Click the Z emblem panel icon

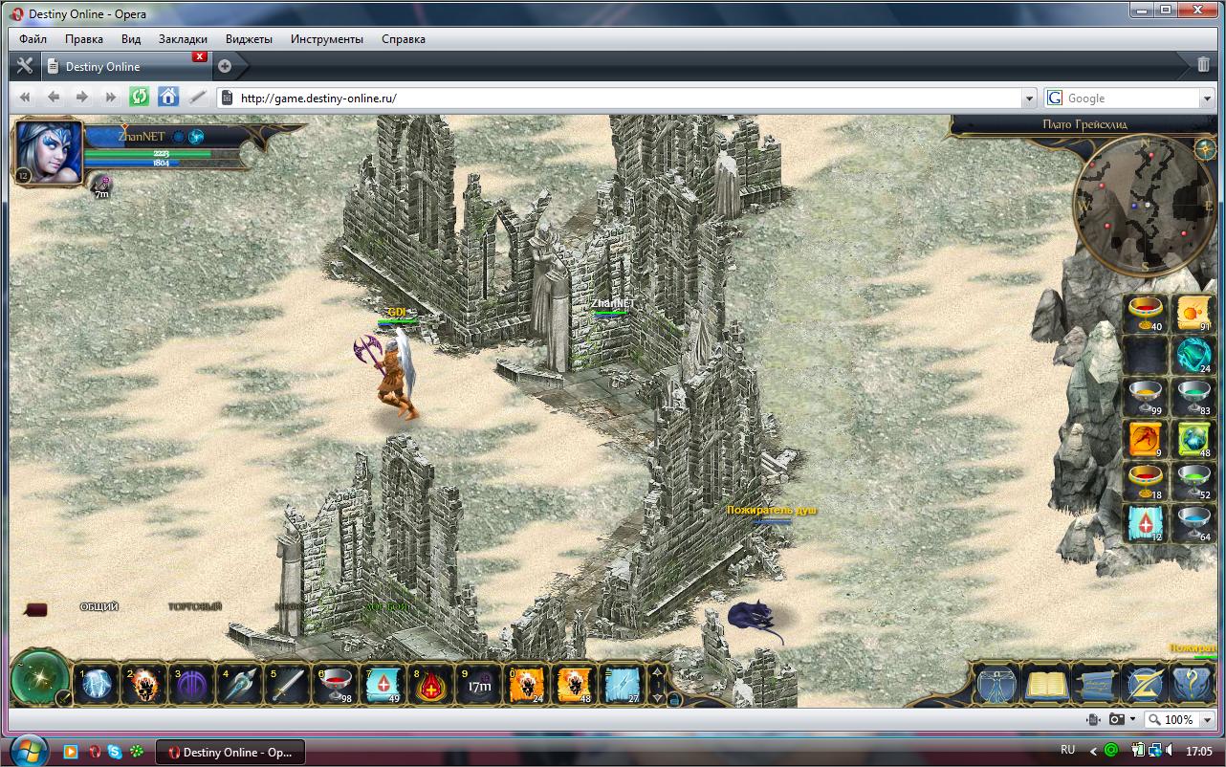(1144, 685)
